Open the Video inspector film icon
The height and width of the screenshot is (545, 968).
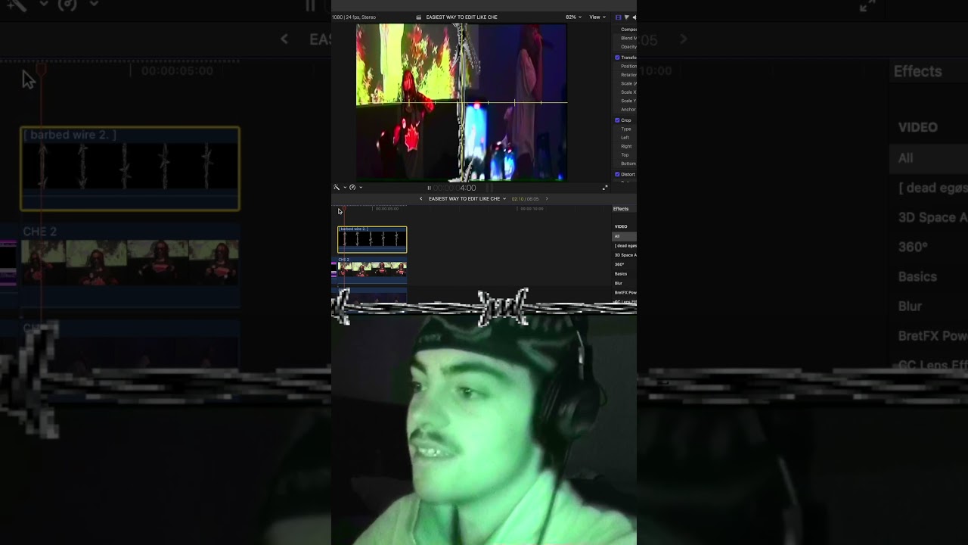618,17
